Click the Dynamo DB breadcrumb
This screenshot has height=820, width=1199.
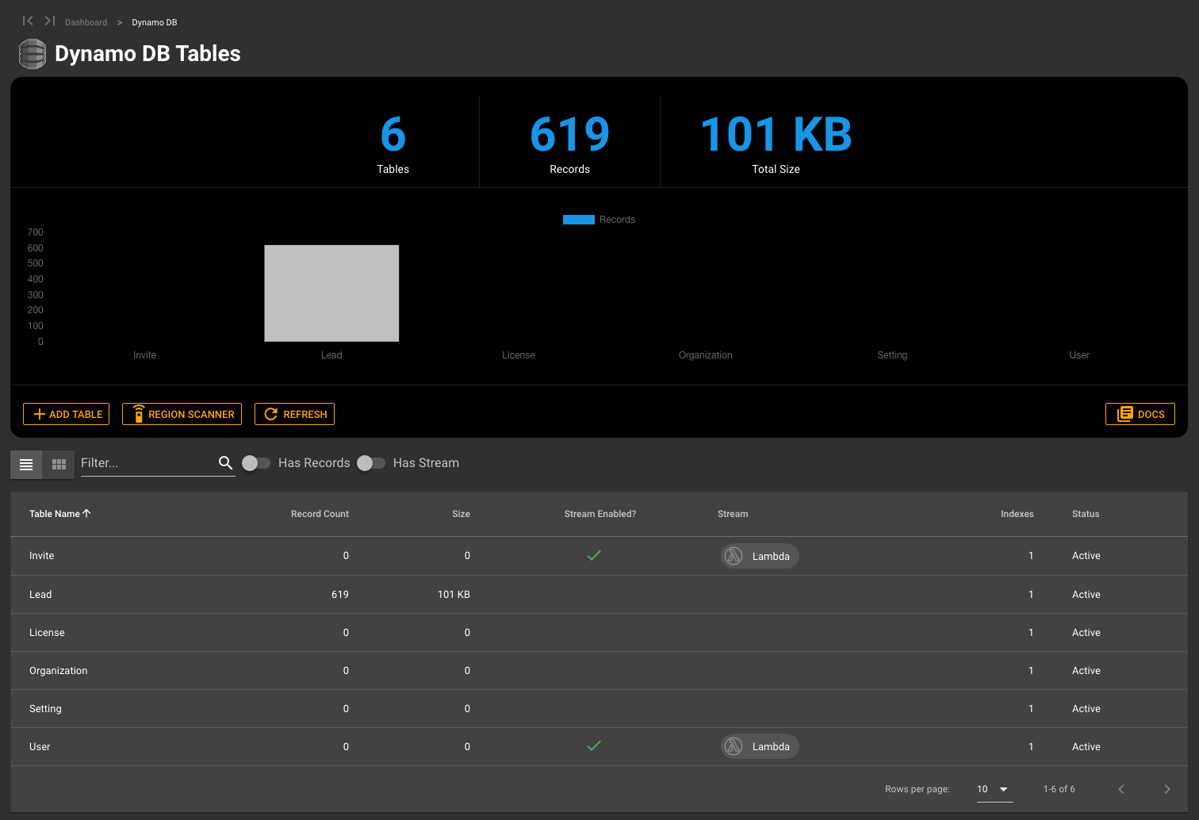155,22
